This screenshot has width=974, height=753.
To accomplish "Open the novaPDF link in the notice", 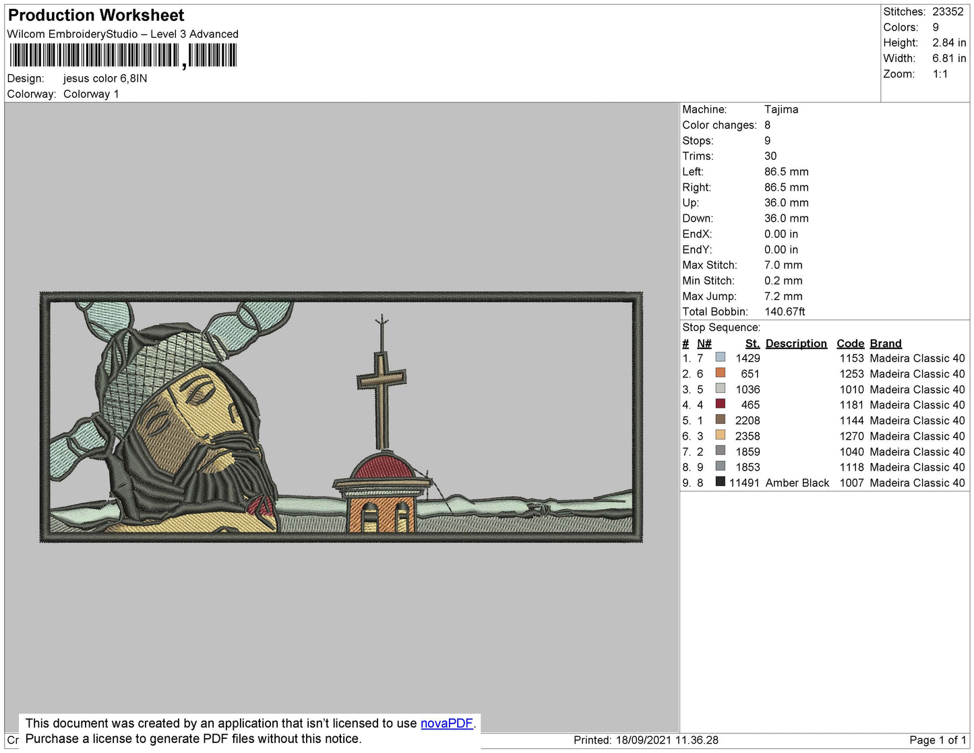I will click(x=447, y=723).
